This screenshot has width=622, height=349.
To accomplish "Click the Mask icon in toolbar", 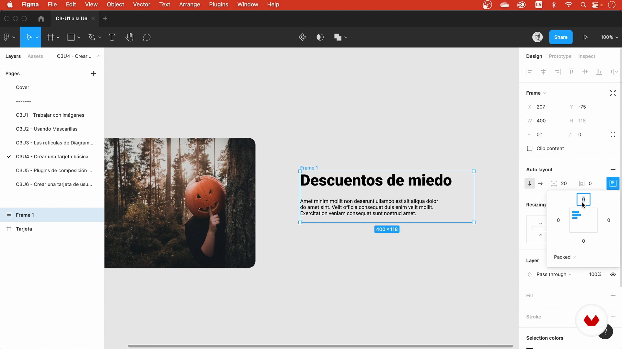I will (320, 37).
